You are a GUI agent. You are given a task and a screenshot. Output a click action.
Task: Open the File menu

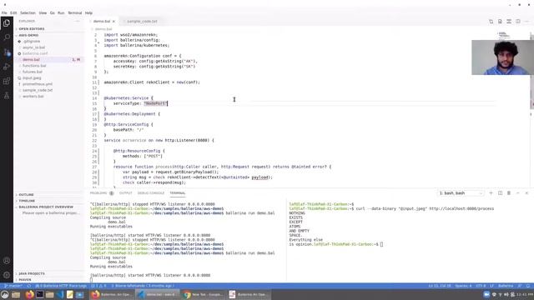pyautogui.click(x=4, y=13)
